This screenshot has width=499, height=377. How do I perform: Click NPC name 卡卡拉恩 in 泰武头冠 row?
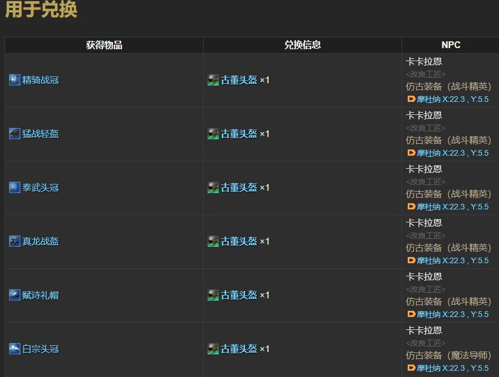(424, 169)
